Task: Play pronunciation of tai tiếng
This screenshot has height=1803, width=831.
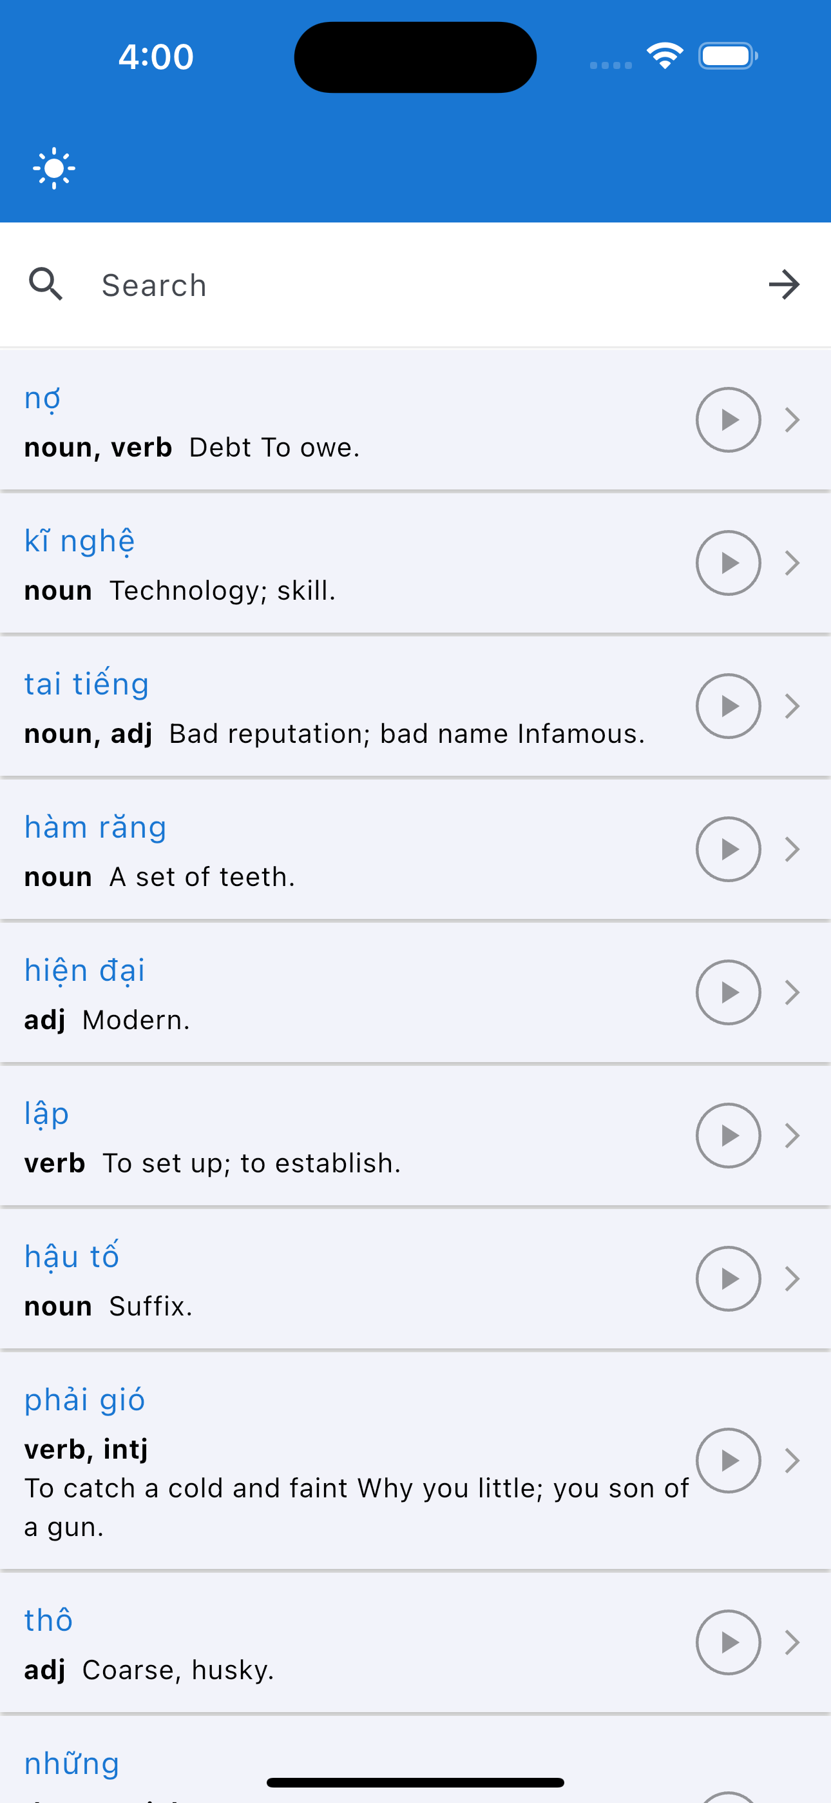Action: click(728, 706)
